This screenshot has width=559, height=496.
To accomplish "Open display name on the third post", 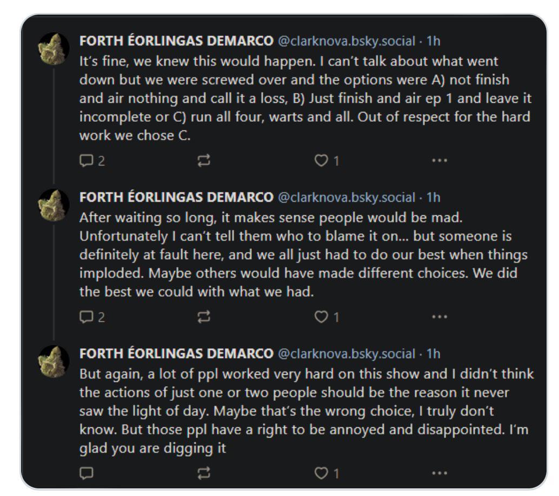I will [x=176, y=354].
